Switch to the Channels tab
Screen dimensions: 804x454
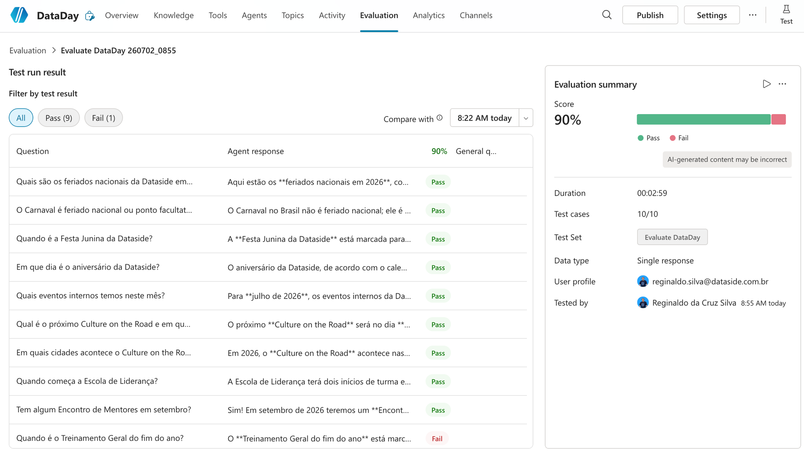coord(476,15)
